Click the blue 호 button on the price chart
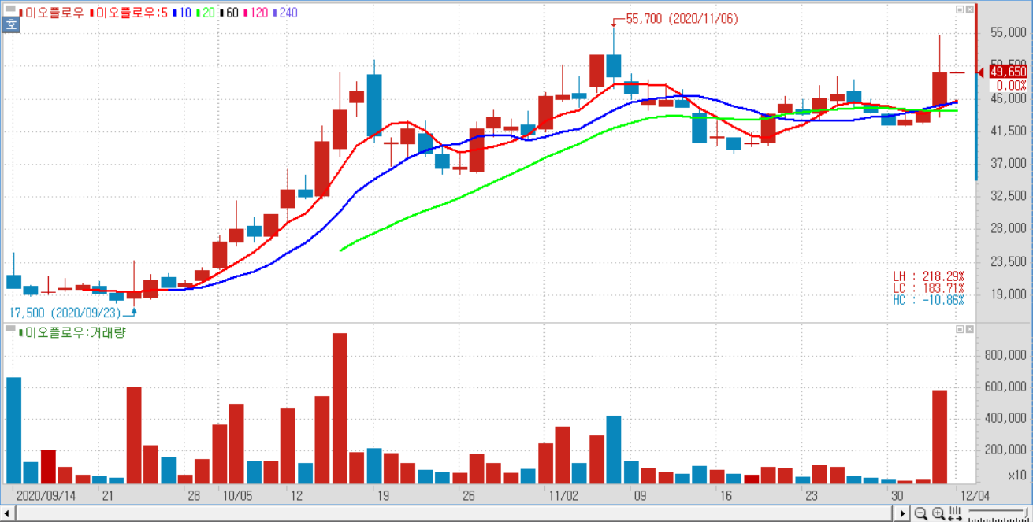1033x522 pixels. tap(11, 24)
